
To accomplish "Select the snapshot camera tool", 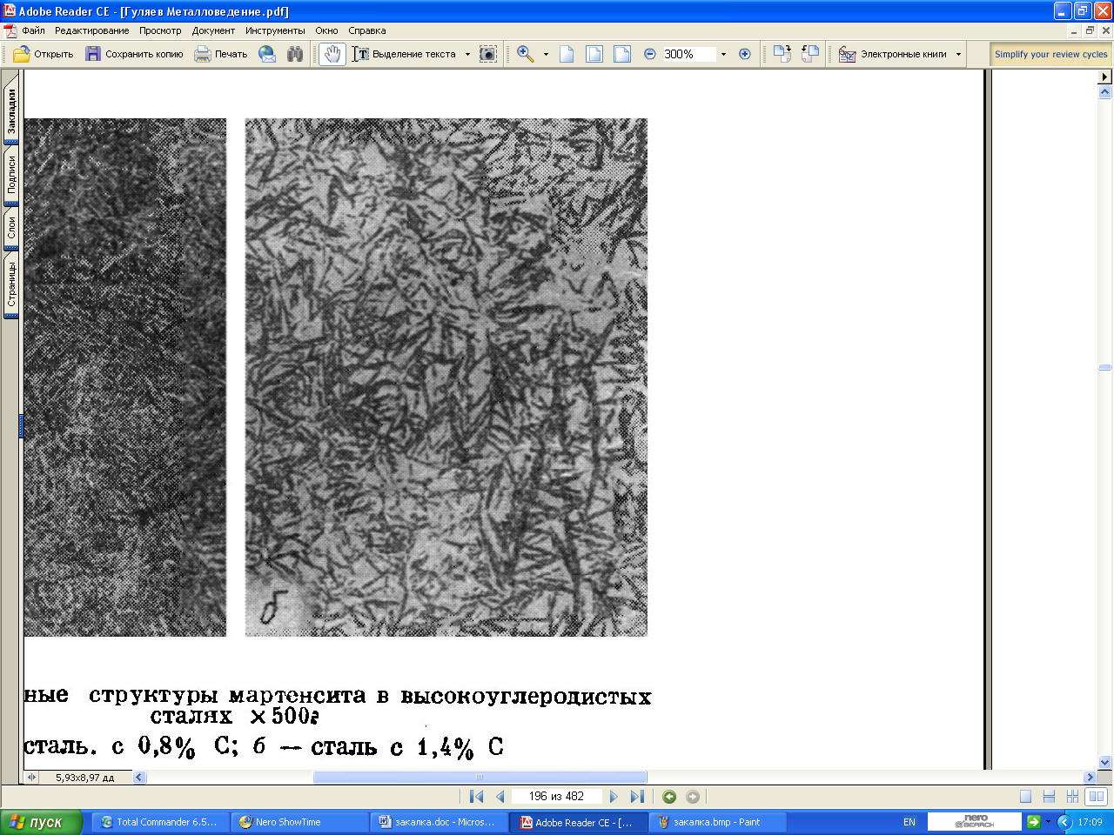I will [x=488, y=54].
